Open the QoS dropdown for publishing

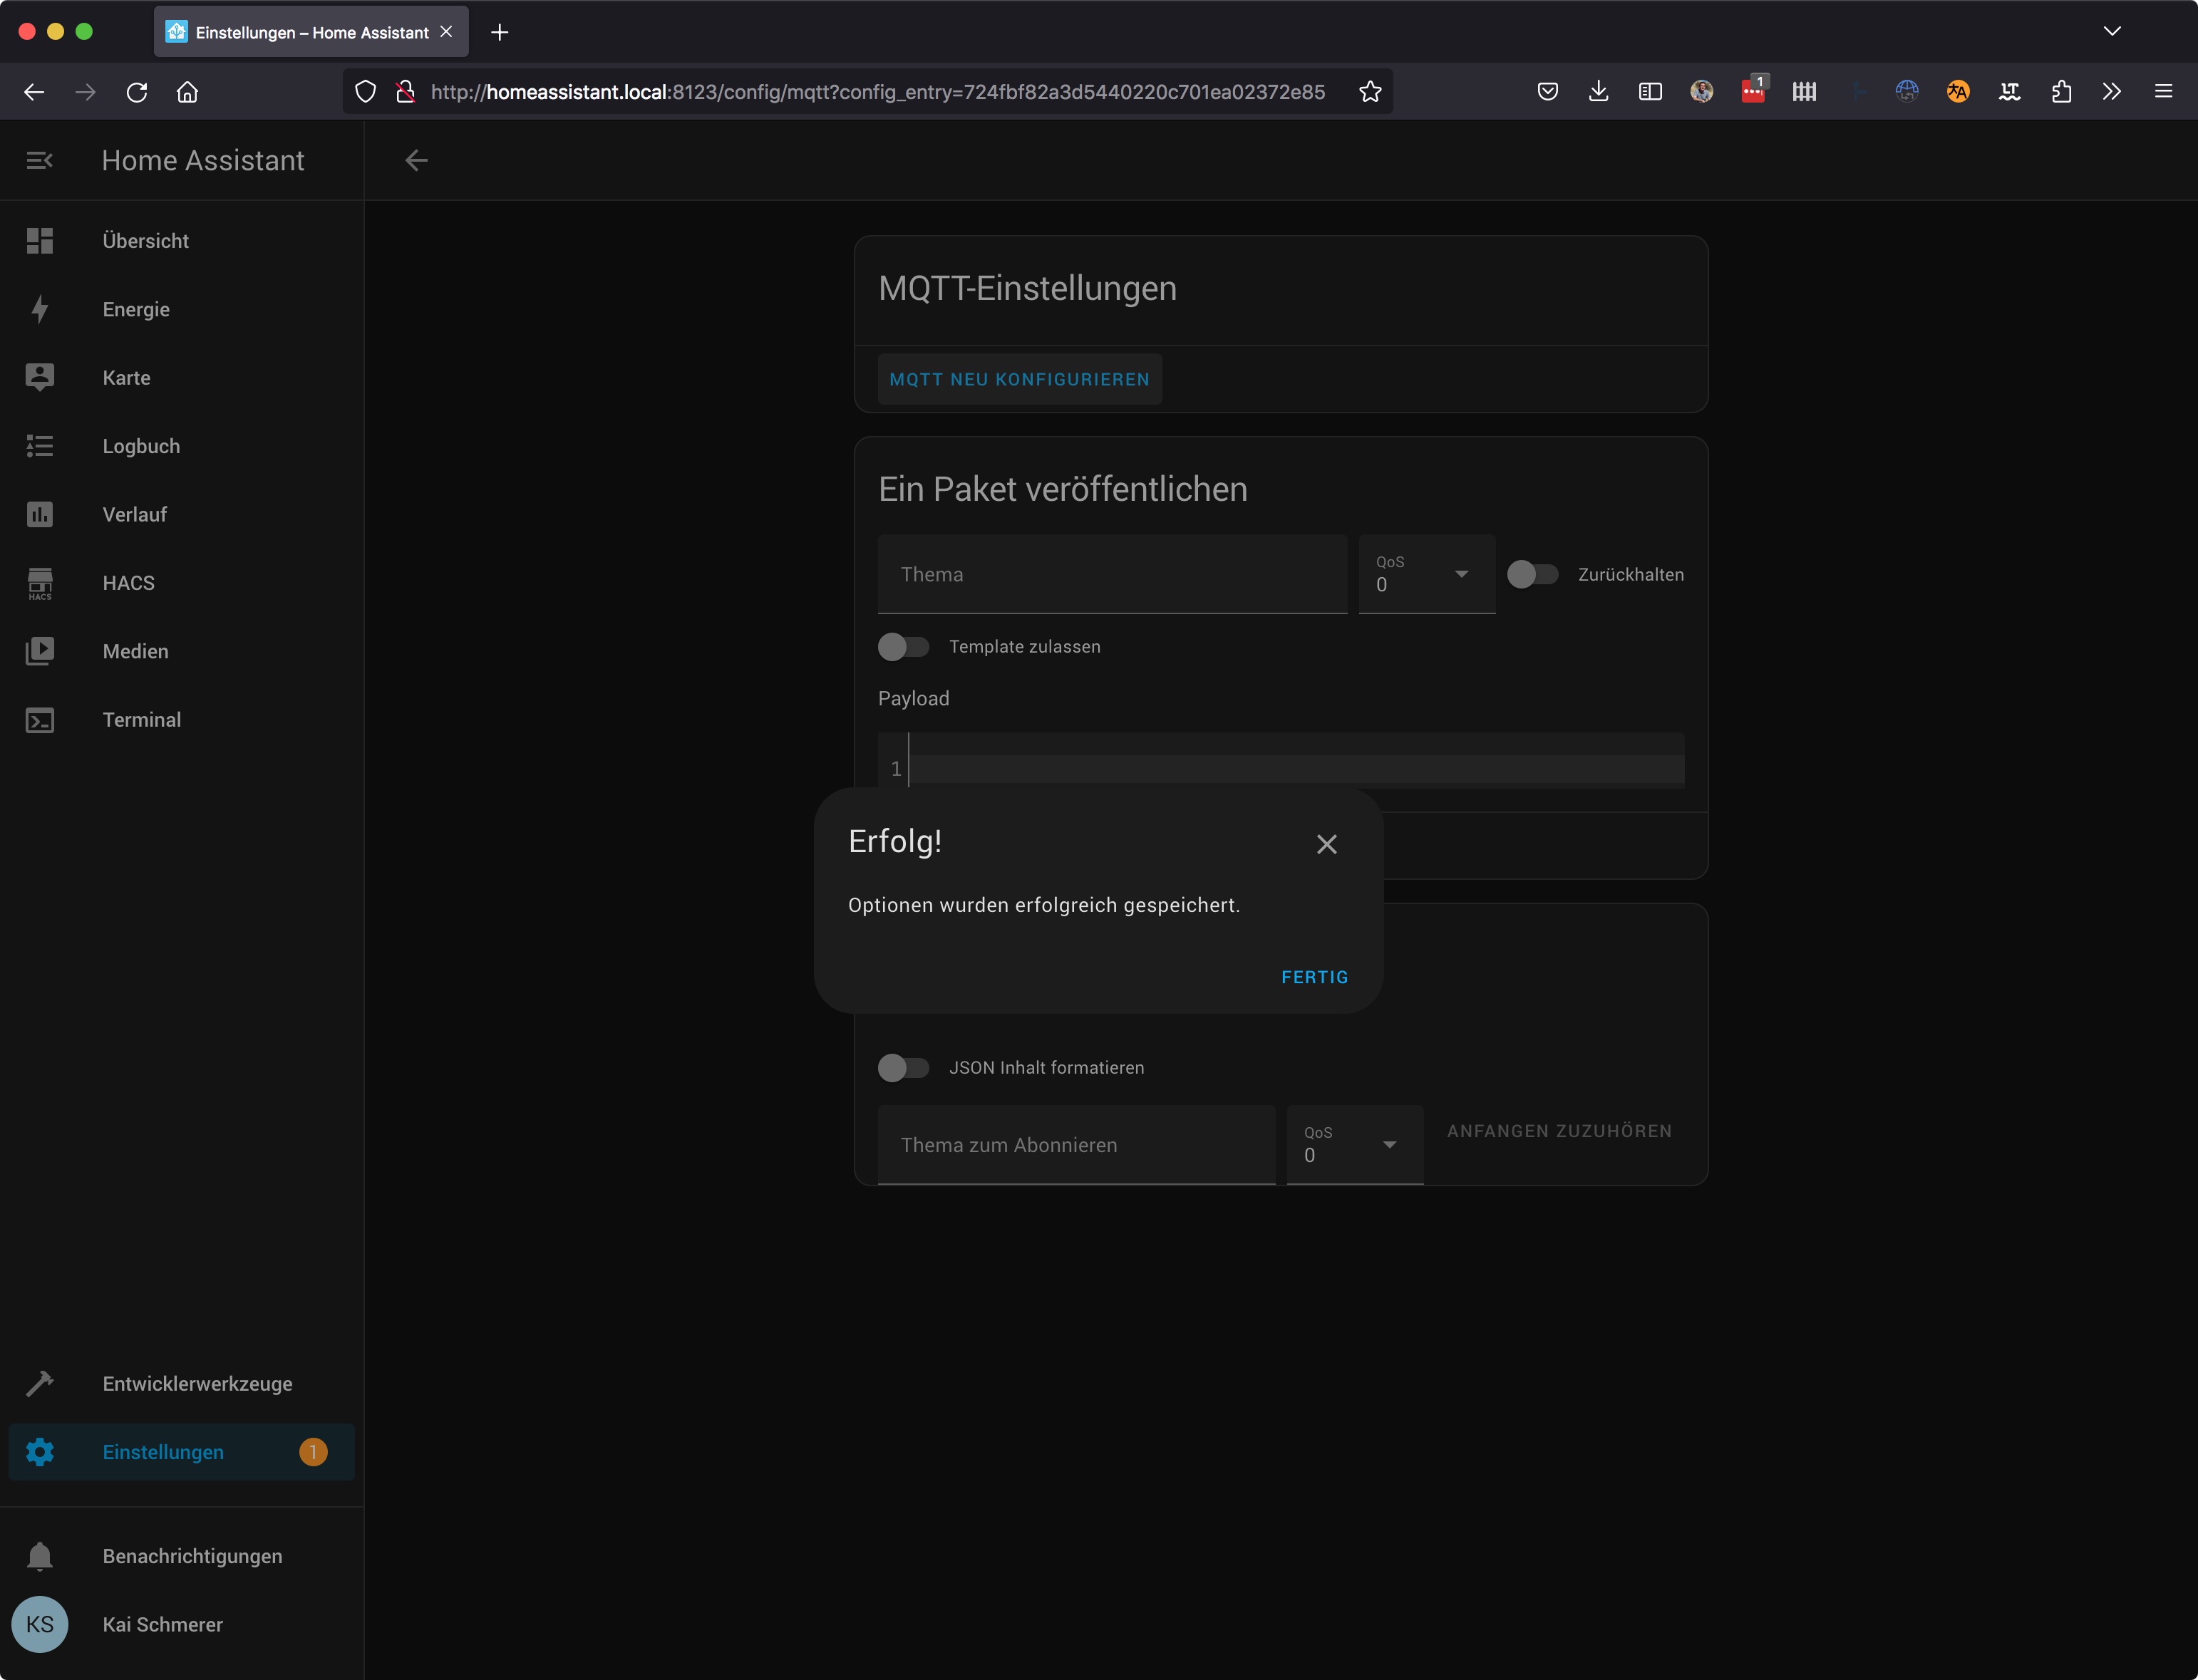1425,574
